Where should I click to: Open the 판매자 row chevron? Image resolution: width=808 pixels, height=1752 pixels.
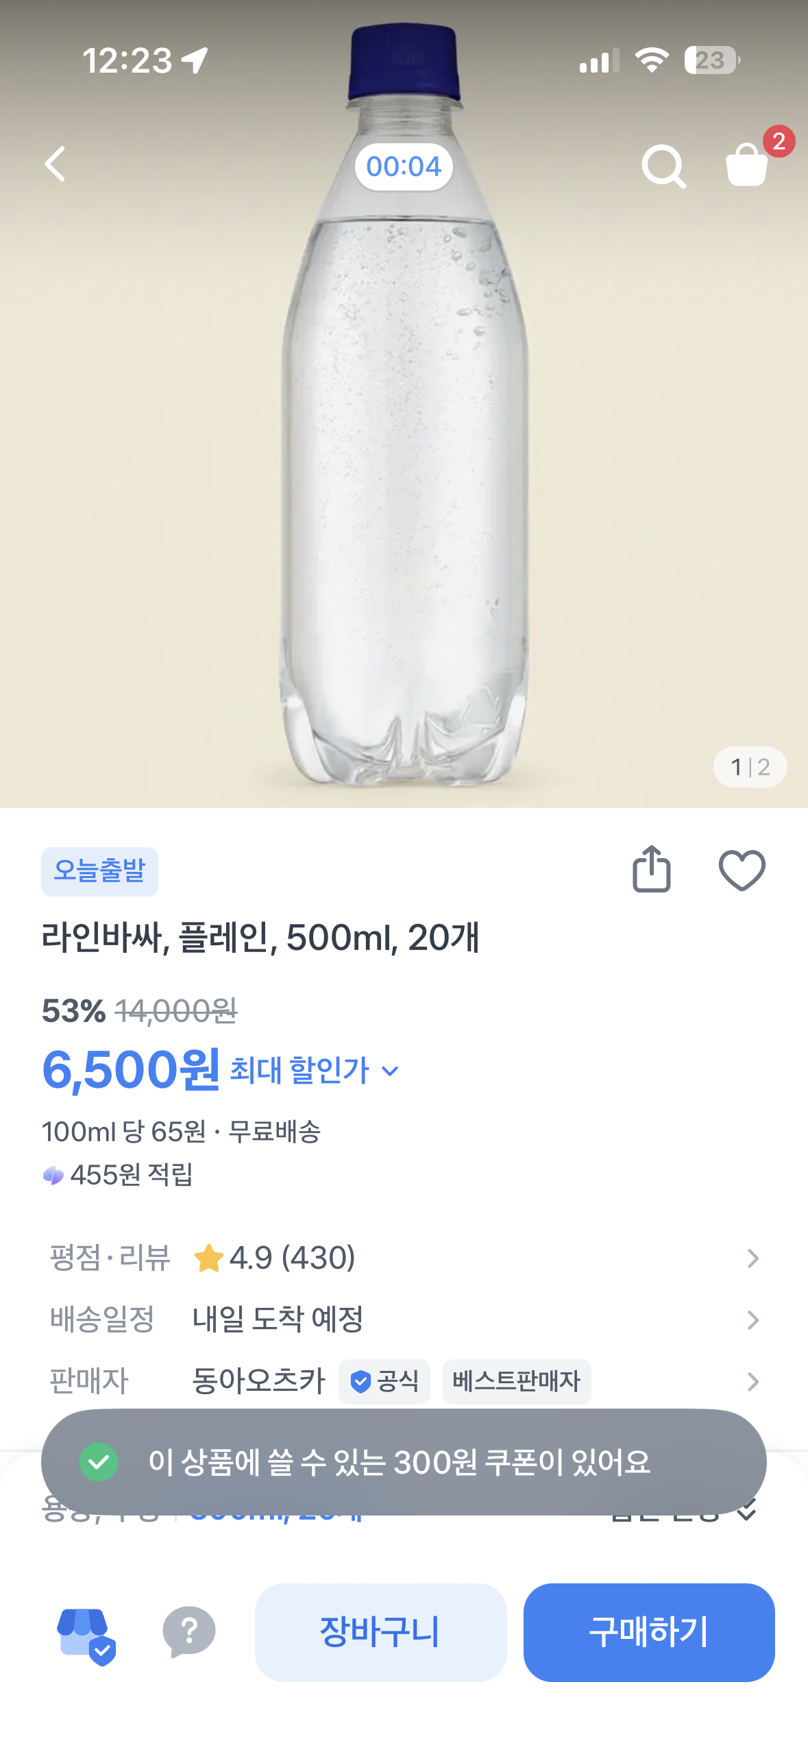(x=752, y=1381)
